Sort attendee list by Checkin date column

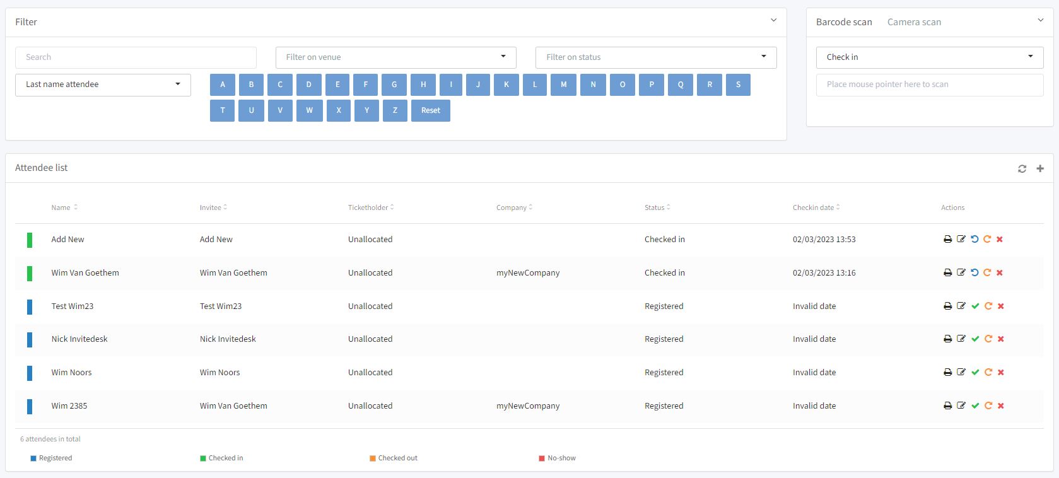[816, 207]
